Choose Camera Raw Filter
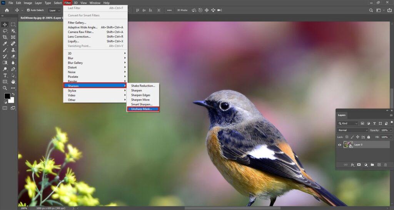Image resolution: width=394 pixels, height=210 pixels. [x=95, y=32]
